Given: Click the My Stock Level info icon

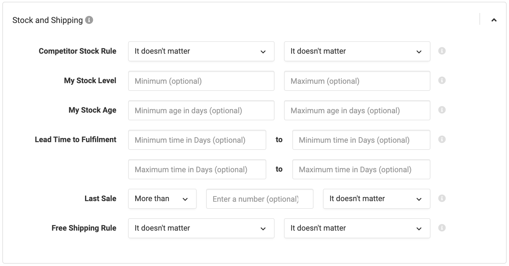Looking at the screenshot, I should (442, 80).
